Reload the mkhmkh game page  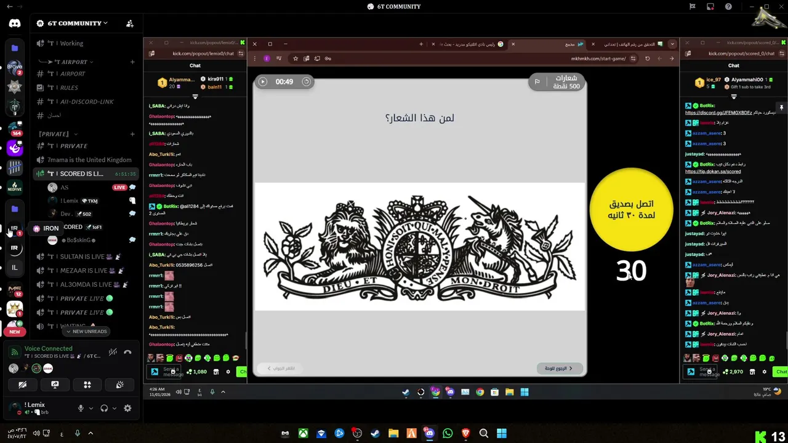(647, 58)
